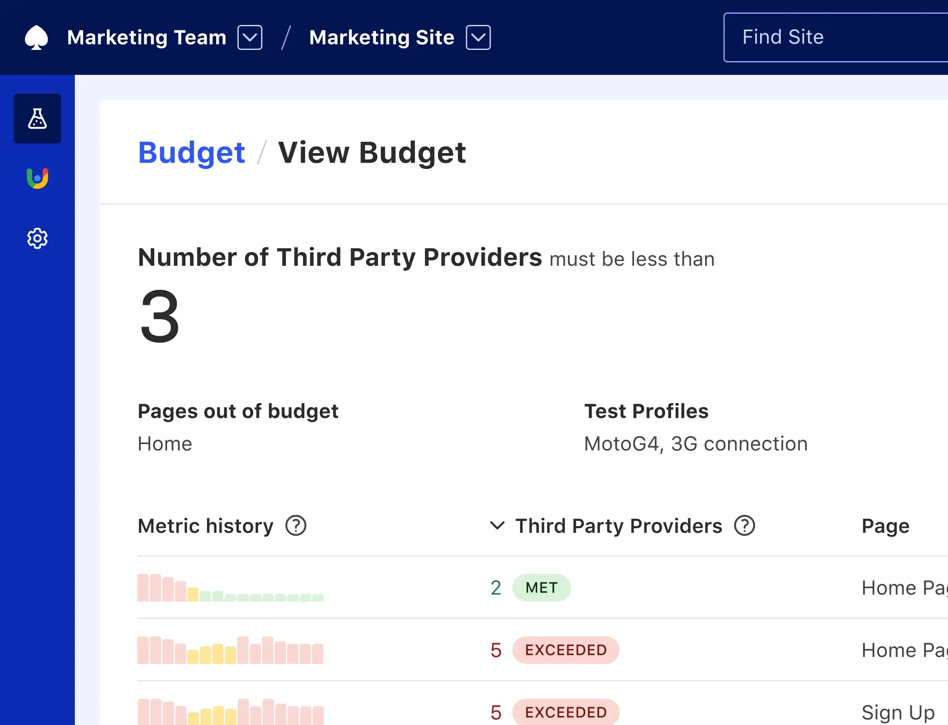Screen dimensions: 948x725
Task: Click the MET status badge
Action: point(541,588)
